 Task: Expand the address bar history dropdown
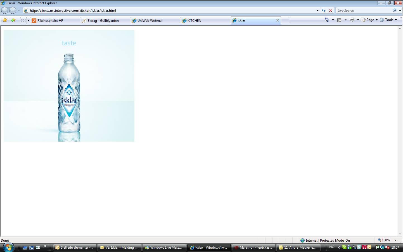[317, 11]
